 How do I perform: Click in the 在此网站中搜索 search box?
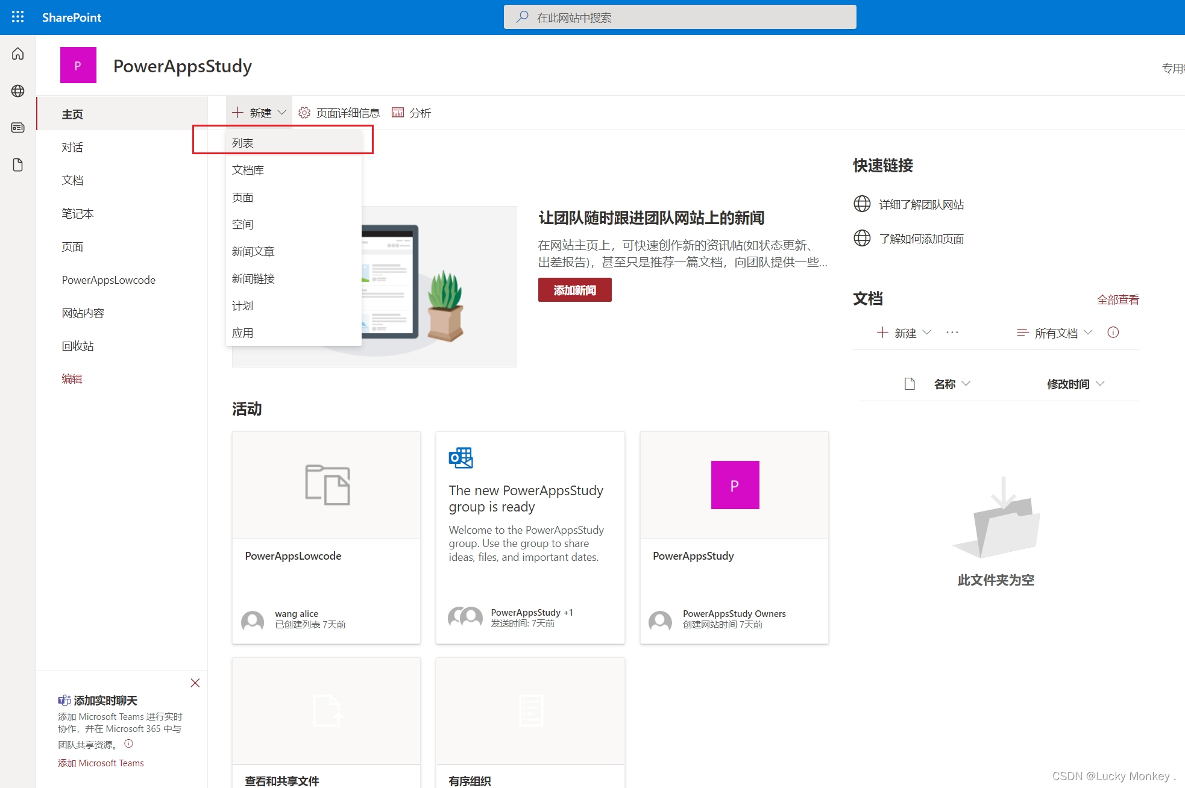point(680,17)
